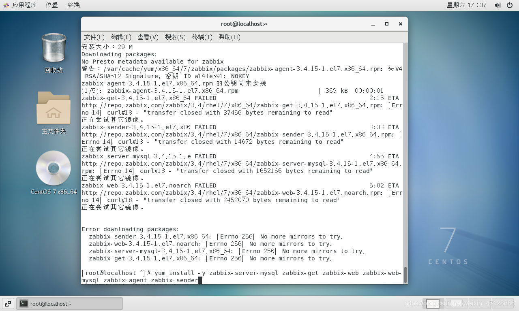Click the '2:15 ETA' value
The width and height of the screenshot is (519, 311).
tap(384, 98)
